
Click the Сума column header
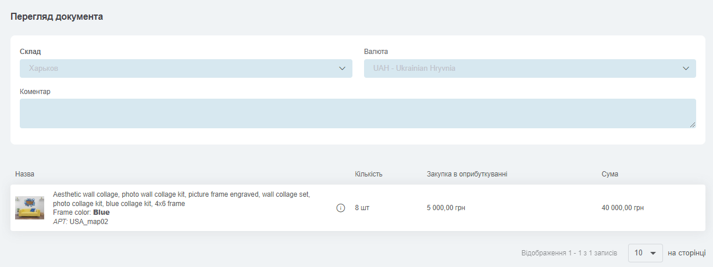point(610,174)
